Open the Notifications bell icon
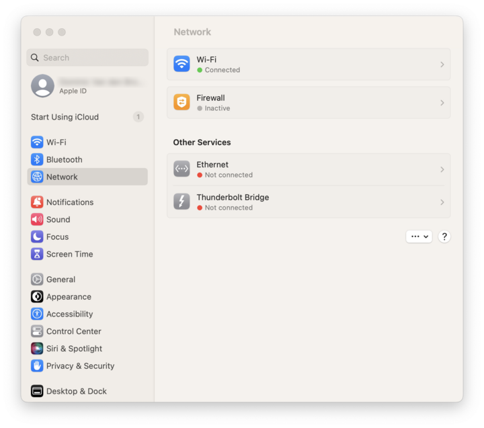Viewport: 484px width, 428px height. pos(37,202)
